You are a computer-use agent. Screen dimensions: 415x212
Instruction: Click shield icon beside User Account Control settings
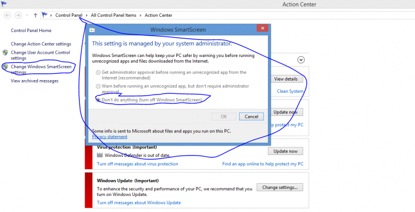(5, 52)
